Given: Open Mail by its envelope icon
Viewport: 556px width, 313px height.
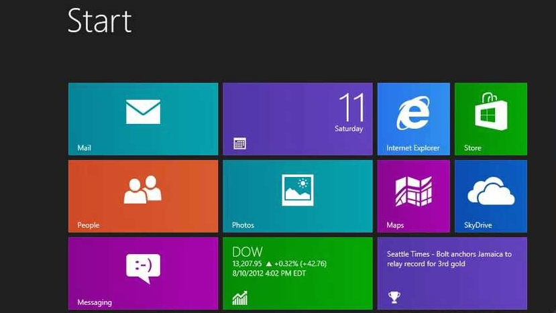Looking at the screenshot, I should point(143,111).
